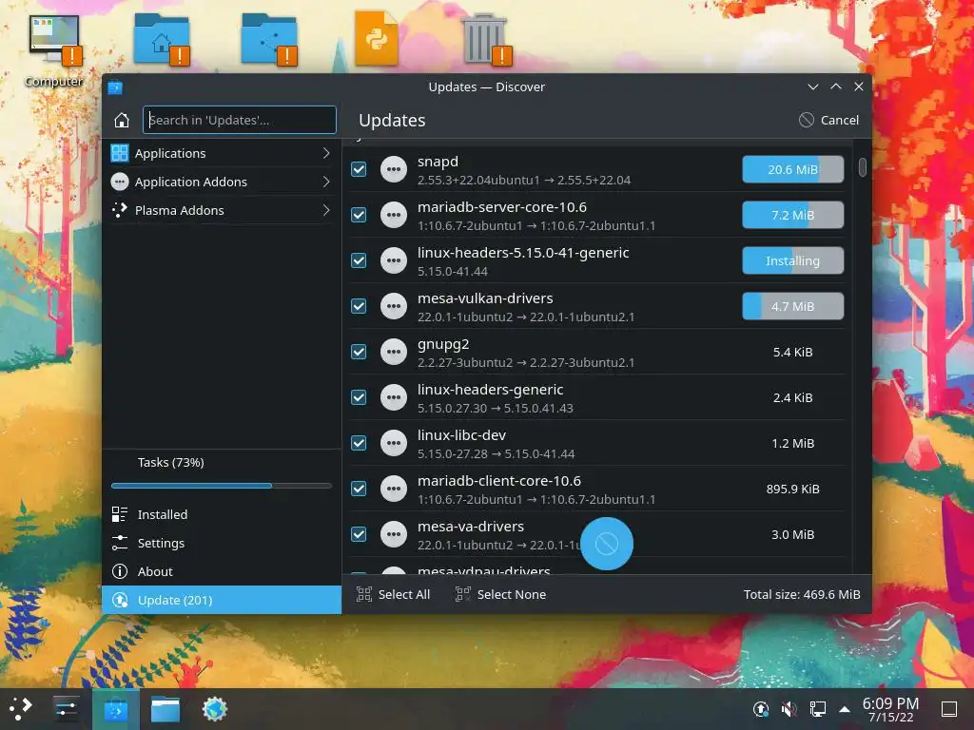
Task: Uncheck the mesa-vulkan-drivers checkbox
Action: click(x=359, y=306)
